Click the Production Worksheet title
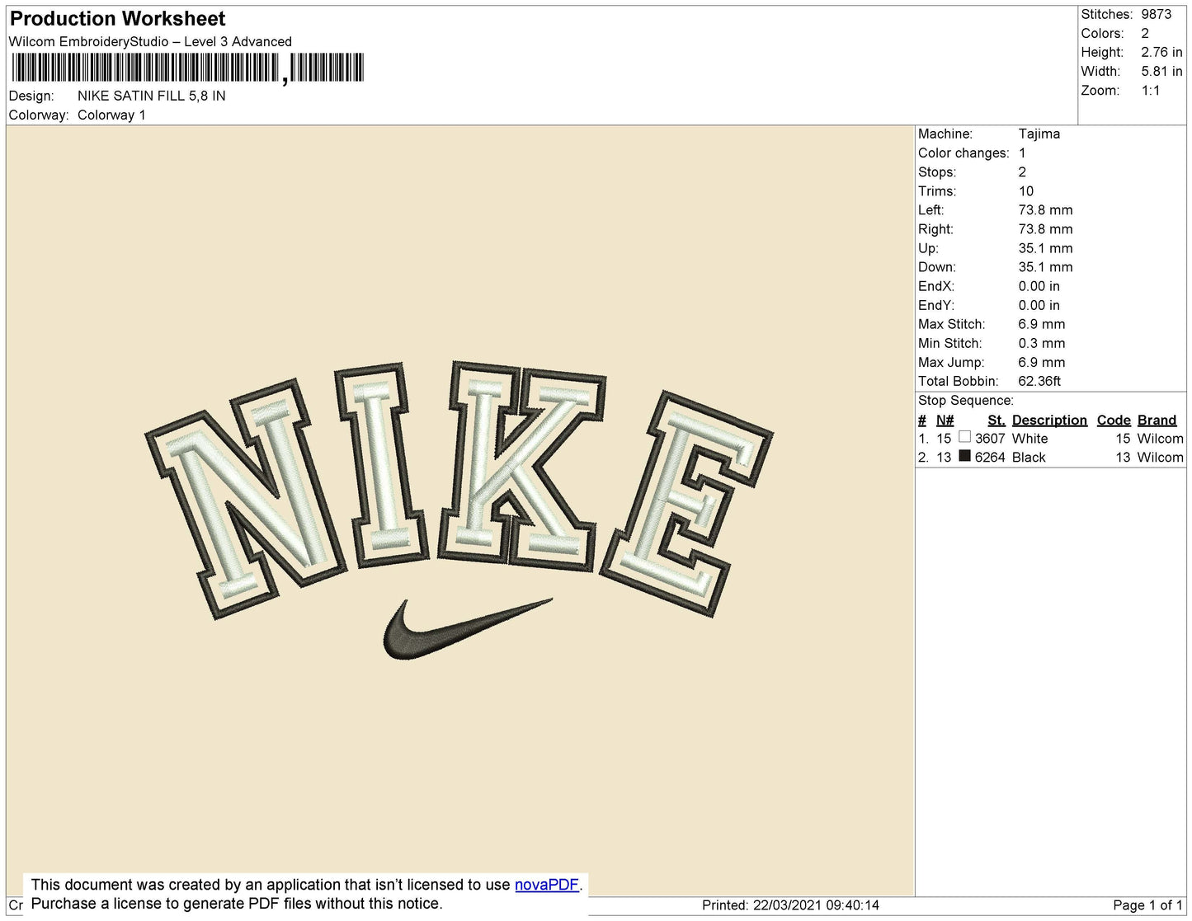The height and width of the screenshot is (921, 1192). click(117, 19)
